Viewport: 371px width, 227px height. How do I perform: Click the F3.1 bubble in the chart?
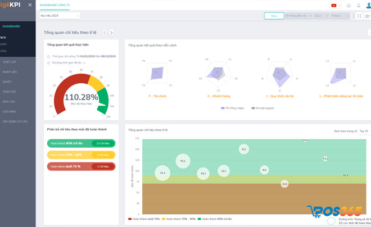pos(325,158)
